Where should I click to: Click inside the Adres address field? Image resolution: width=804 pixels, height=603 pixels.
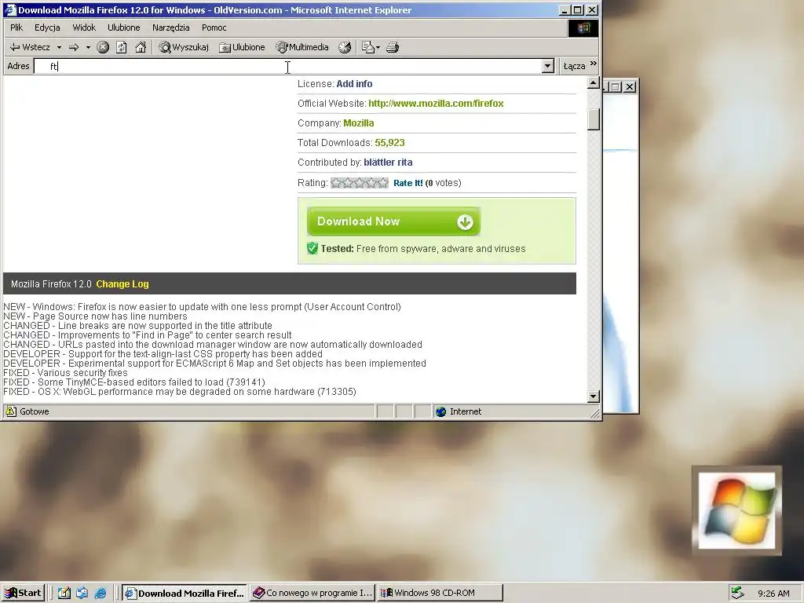click(288, 66)
